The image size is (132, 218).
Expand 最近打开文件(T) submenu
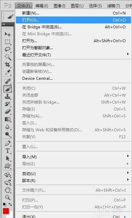(74, 55)
